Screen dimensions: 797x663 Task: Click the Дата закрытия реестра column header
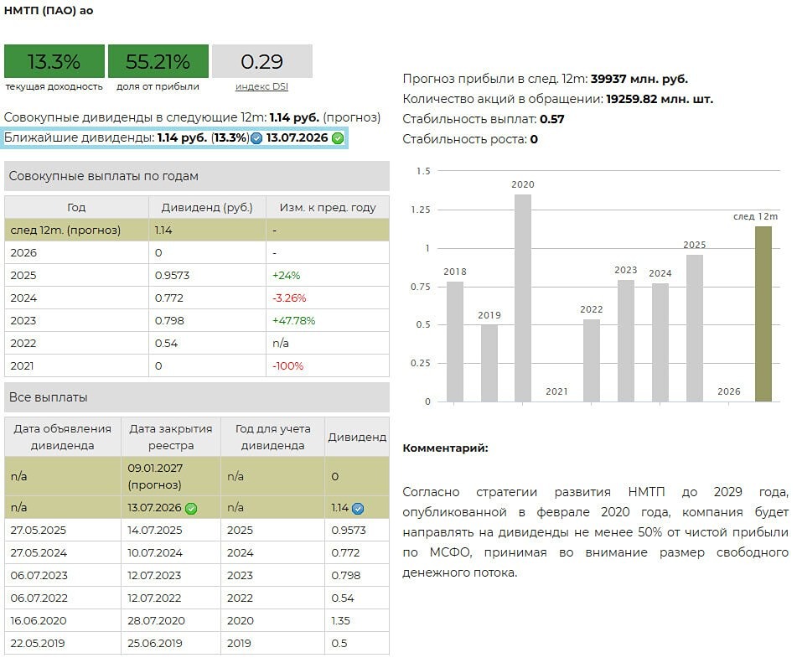click(171, 437)
